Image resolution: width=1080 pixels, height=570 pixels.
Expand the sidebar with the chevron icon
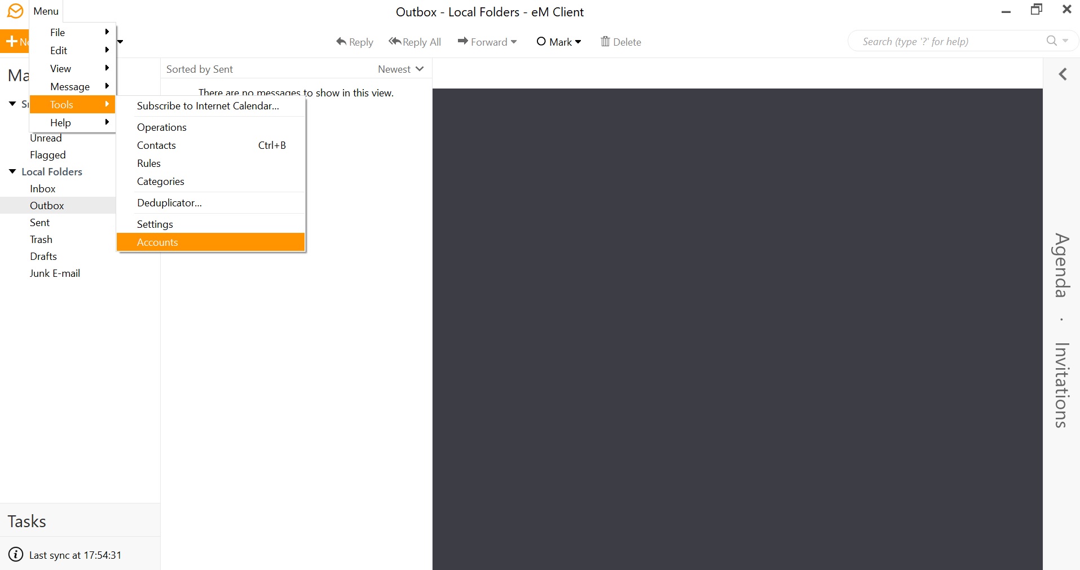[x=1063, y=74]
